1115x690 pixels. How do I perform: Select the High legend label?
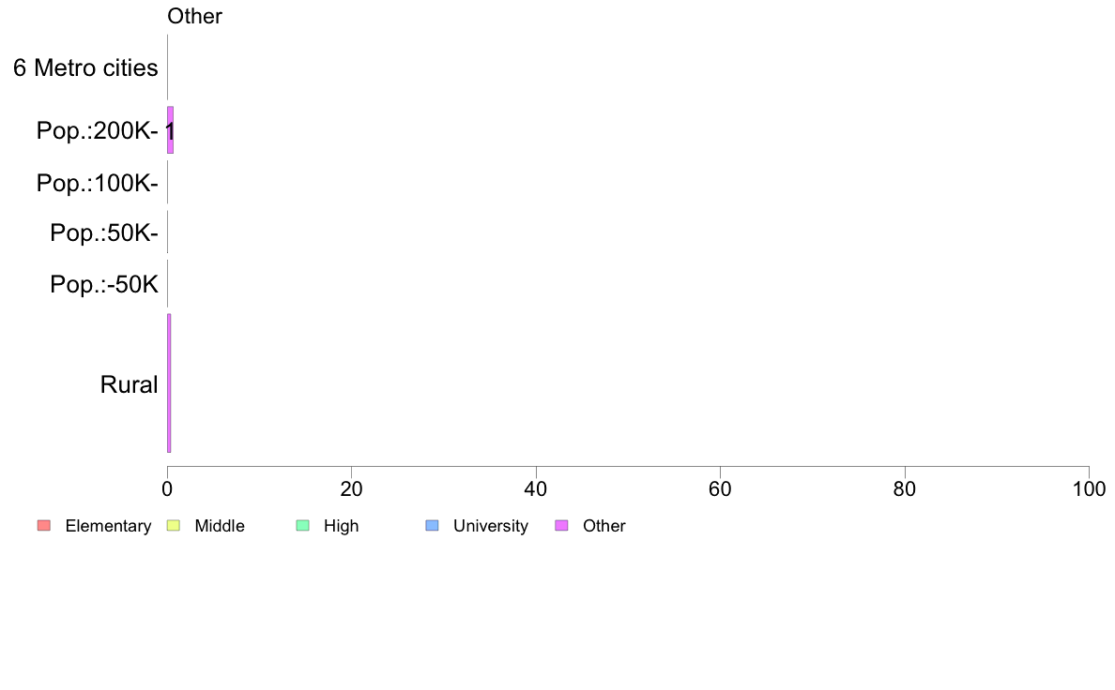[342, 526]
